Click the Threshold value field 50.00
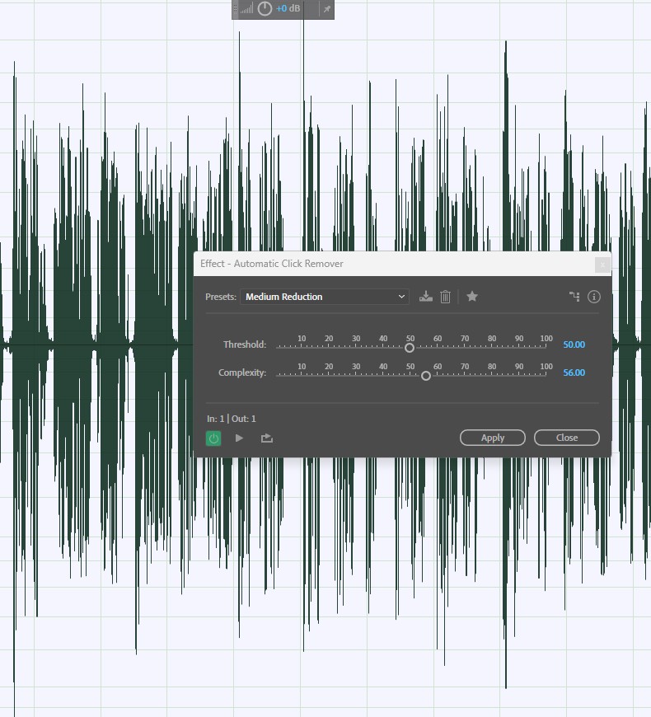651x717 pixels. point(574,344)
